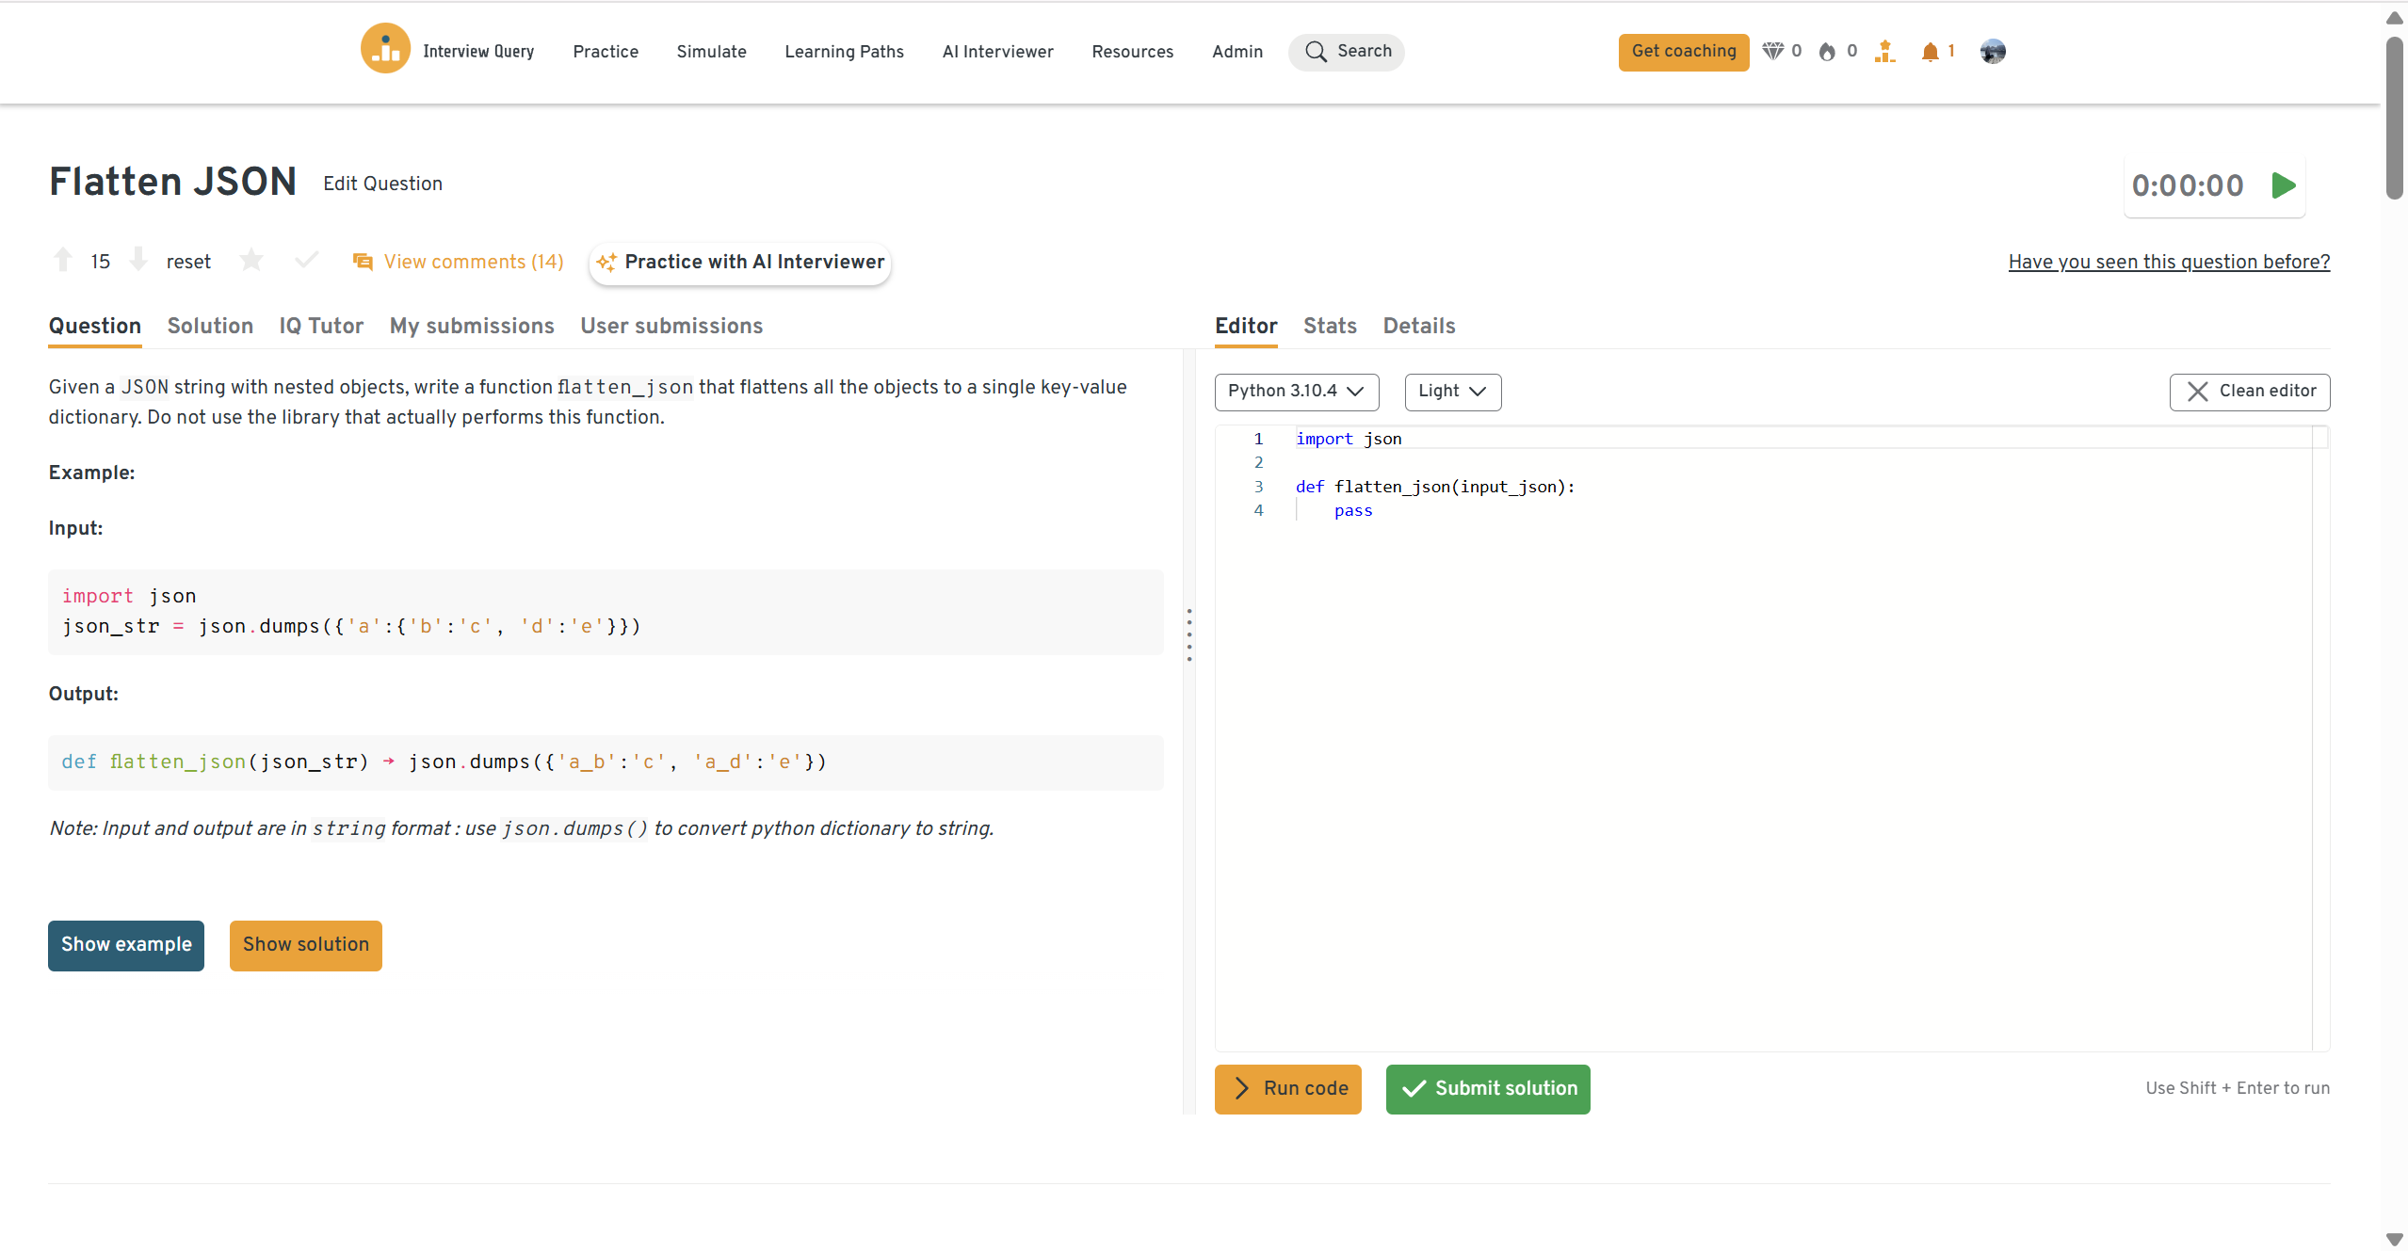Open the Learning Paths menu

coord(844,52)
